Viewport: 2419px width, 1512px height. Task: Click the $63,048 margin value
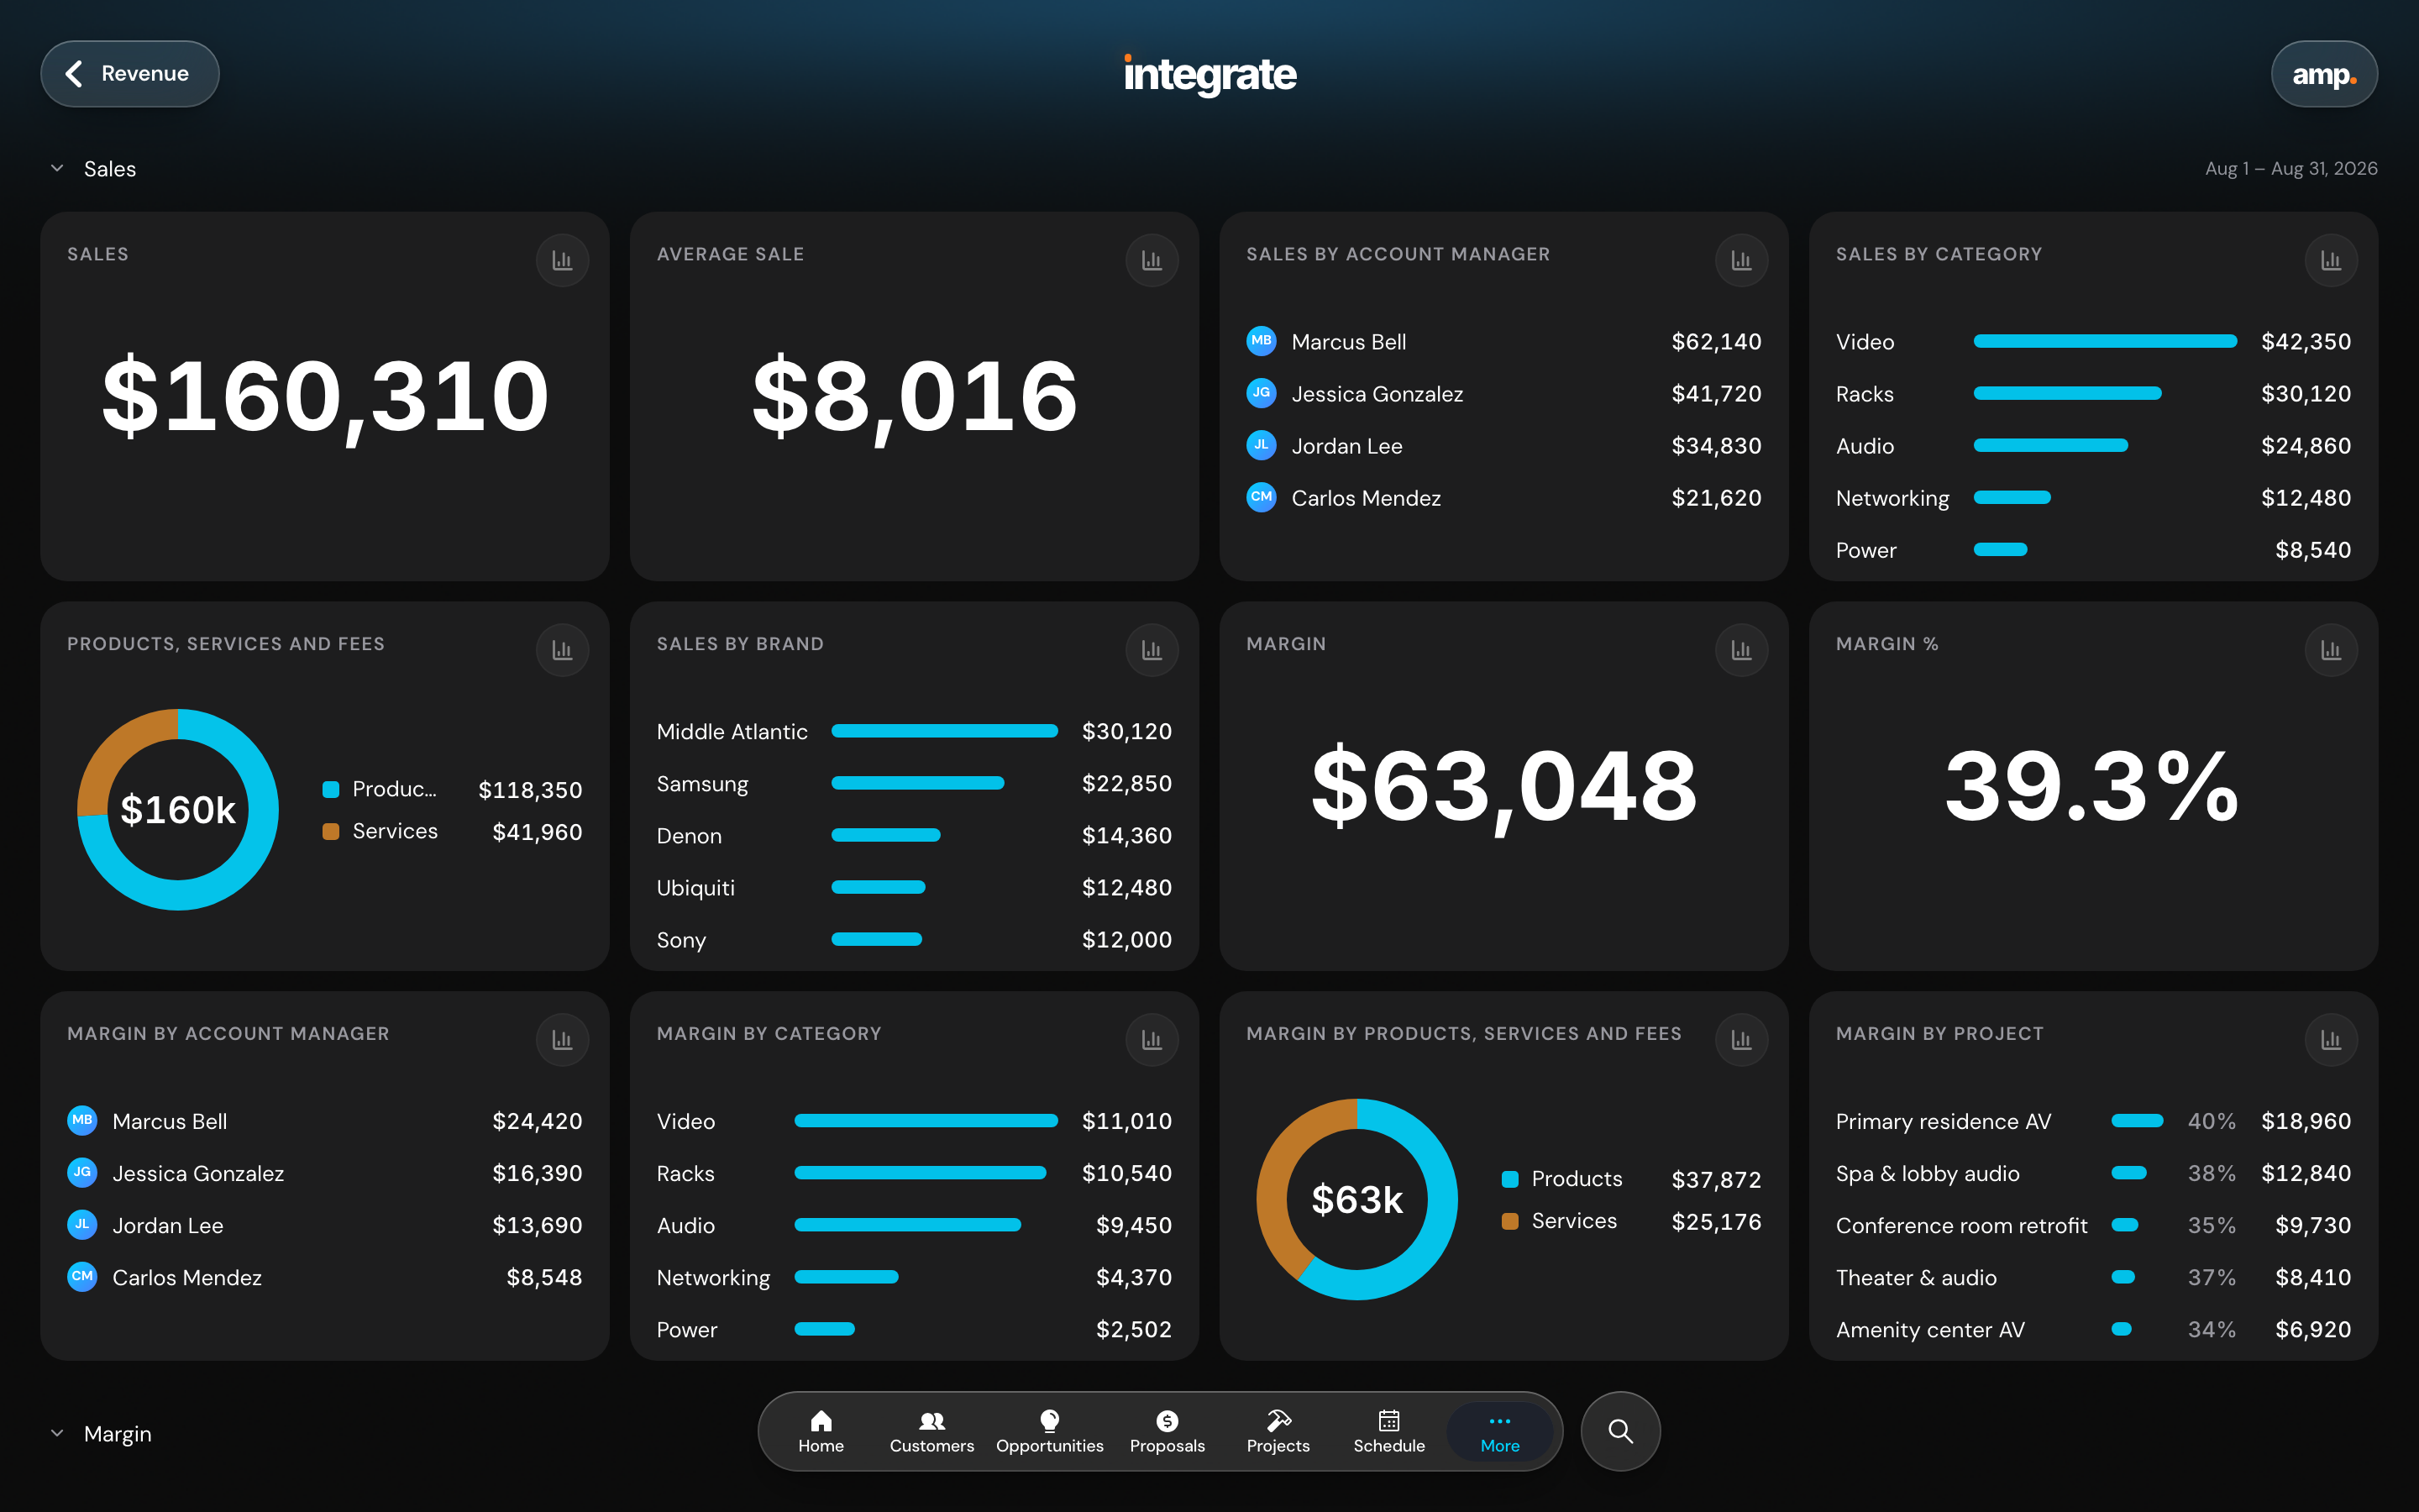coord(1503,786)
